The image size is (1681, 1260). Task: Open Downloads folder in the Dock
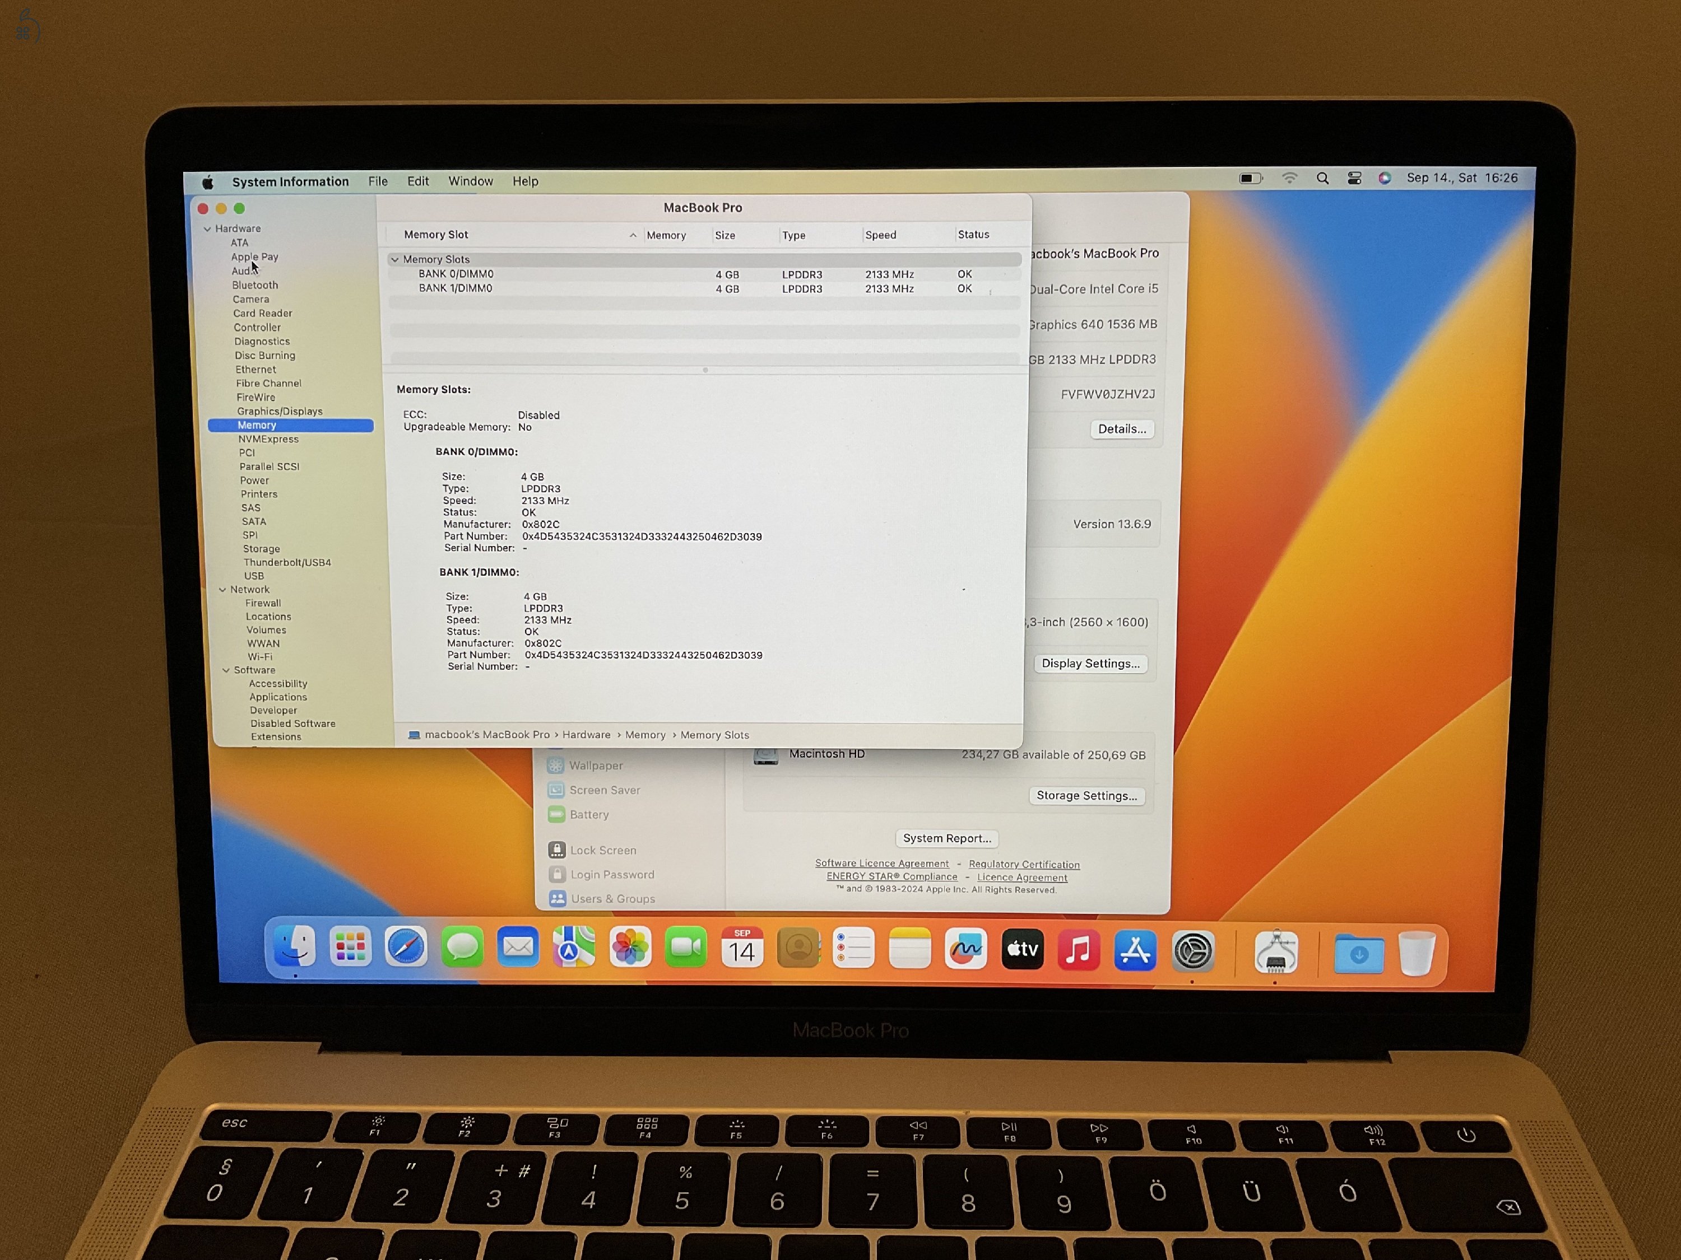click(x=1359, y=954)
